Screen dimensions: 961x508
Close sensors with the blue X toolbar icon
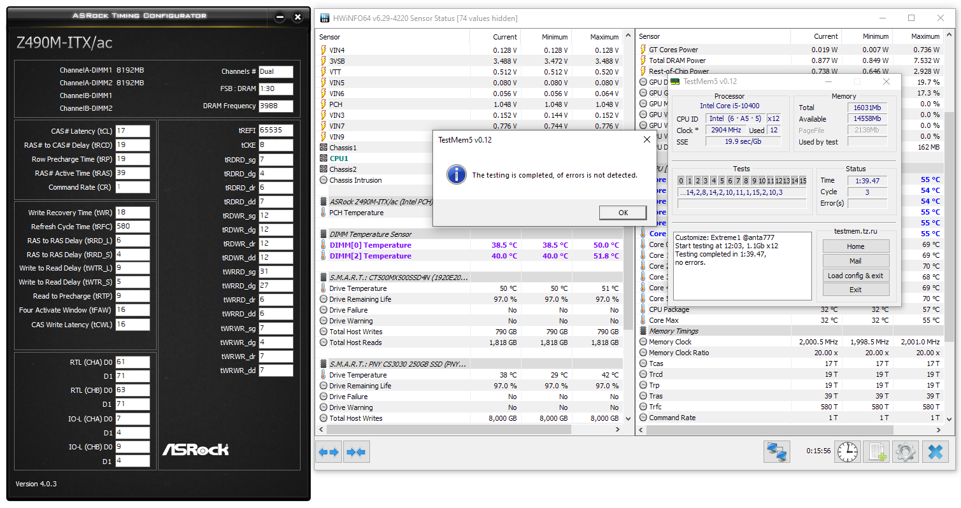coord(935,451)
